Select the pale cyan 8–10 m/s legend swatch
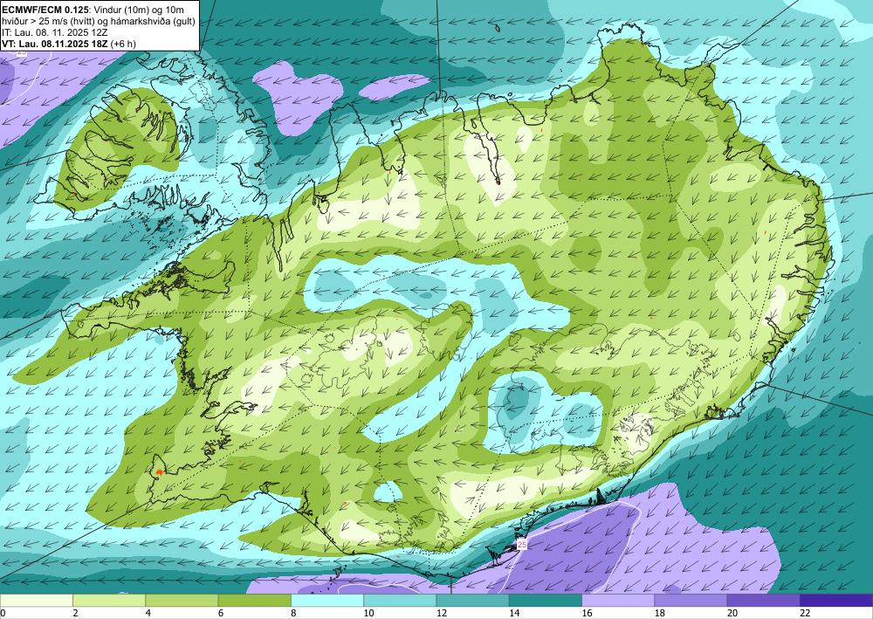The image size is (873, 619). pyautogui.click(x=327, y=601)
